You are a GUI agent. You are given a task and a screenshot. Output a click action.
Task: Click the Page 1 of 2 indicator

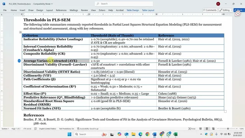[16, 129]
